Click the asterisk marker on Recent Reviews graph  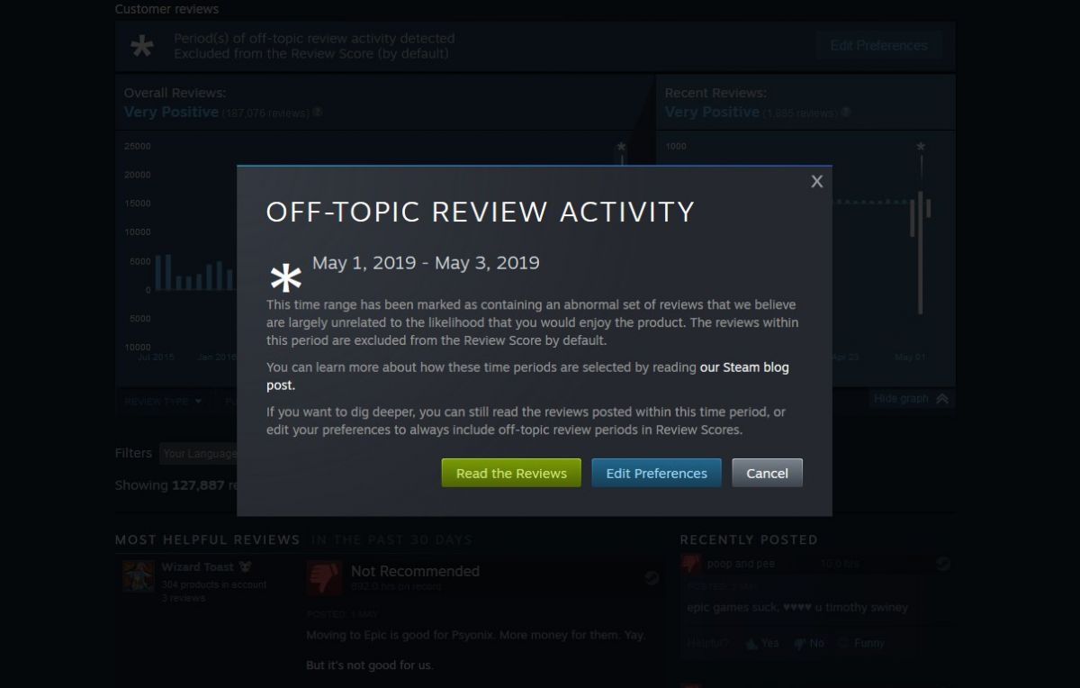coord(920,147)
